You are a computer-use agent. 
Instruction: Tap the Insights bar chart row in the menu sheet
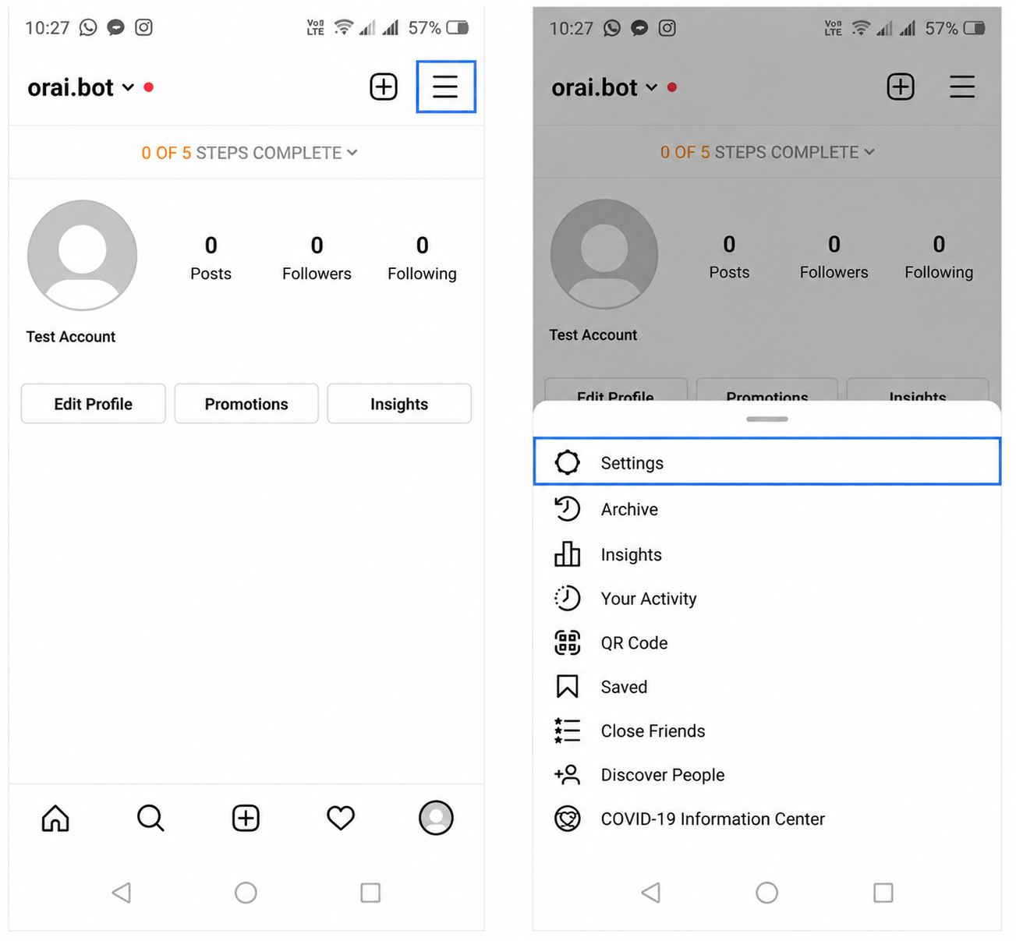(x=767, y=554)
